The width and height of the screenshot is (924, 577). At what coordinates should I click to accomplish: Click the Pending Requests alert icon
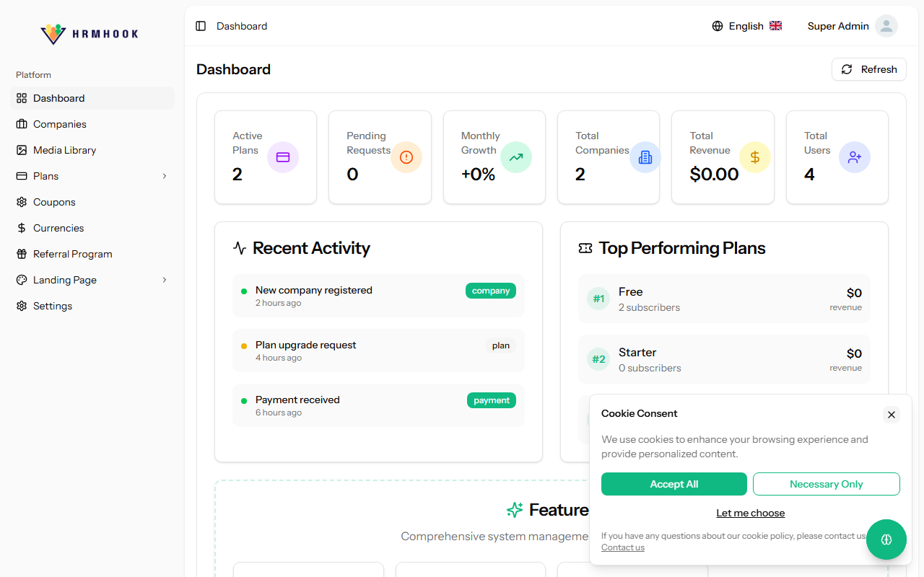(x=406, y=157)
